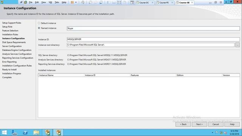Select the Setup Role step

(x=7, y=27)
